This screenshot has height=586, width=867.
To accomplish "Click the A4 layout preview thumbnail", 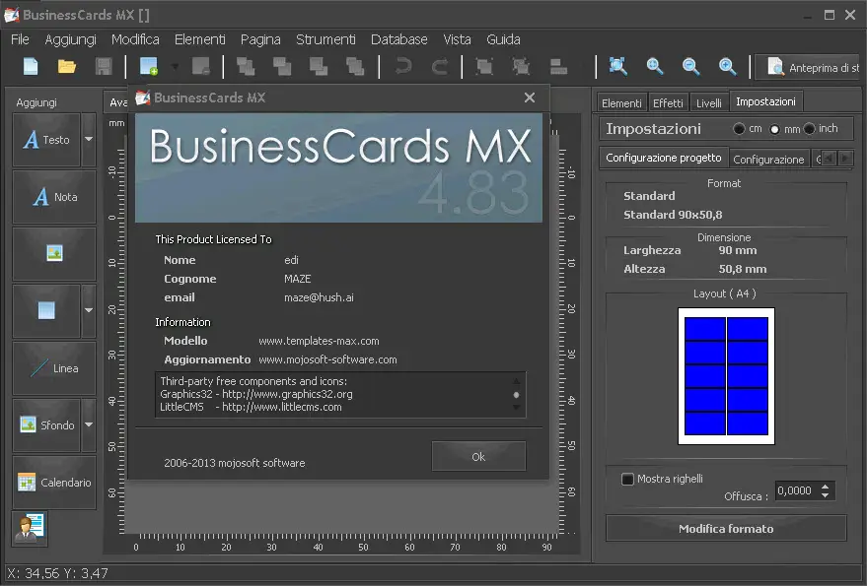I will [726, 376].
